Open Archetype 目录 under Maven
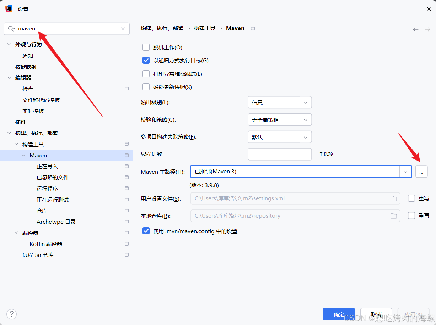The image size is (436, 325). click(56, 222)
